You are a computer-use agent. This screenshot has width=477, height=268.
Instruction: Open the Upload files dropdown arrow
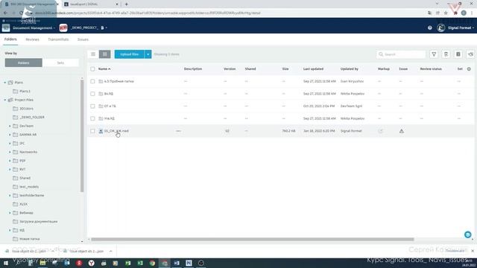148,54
